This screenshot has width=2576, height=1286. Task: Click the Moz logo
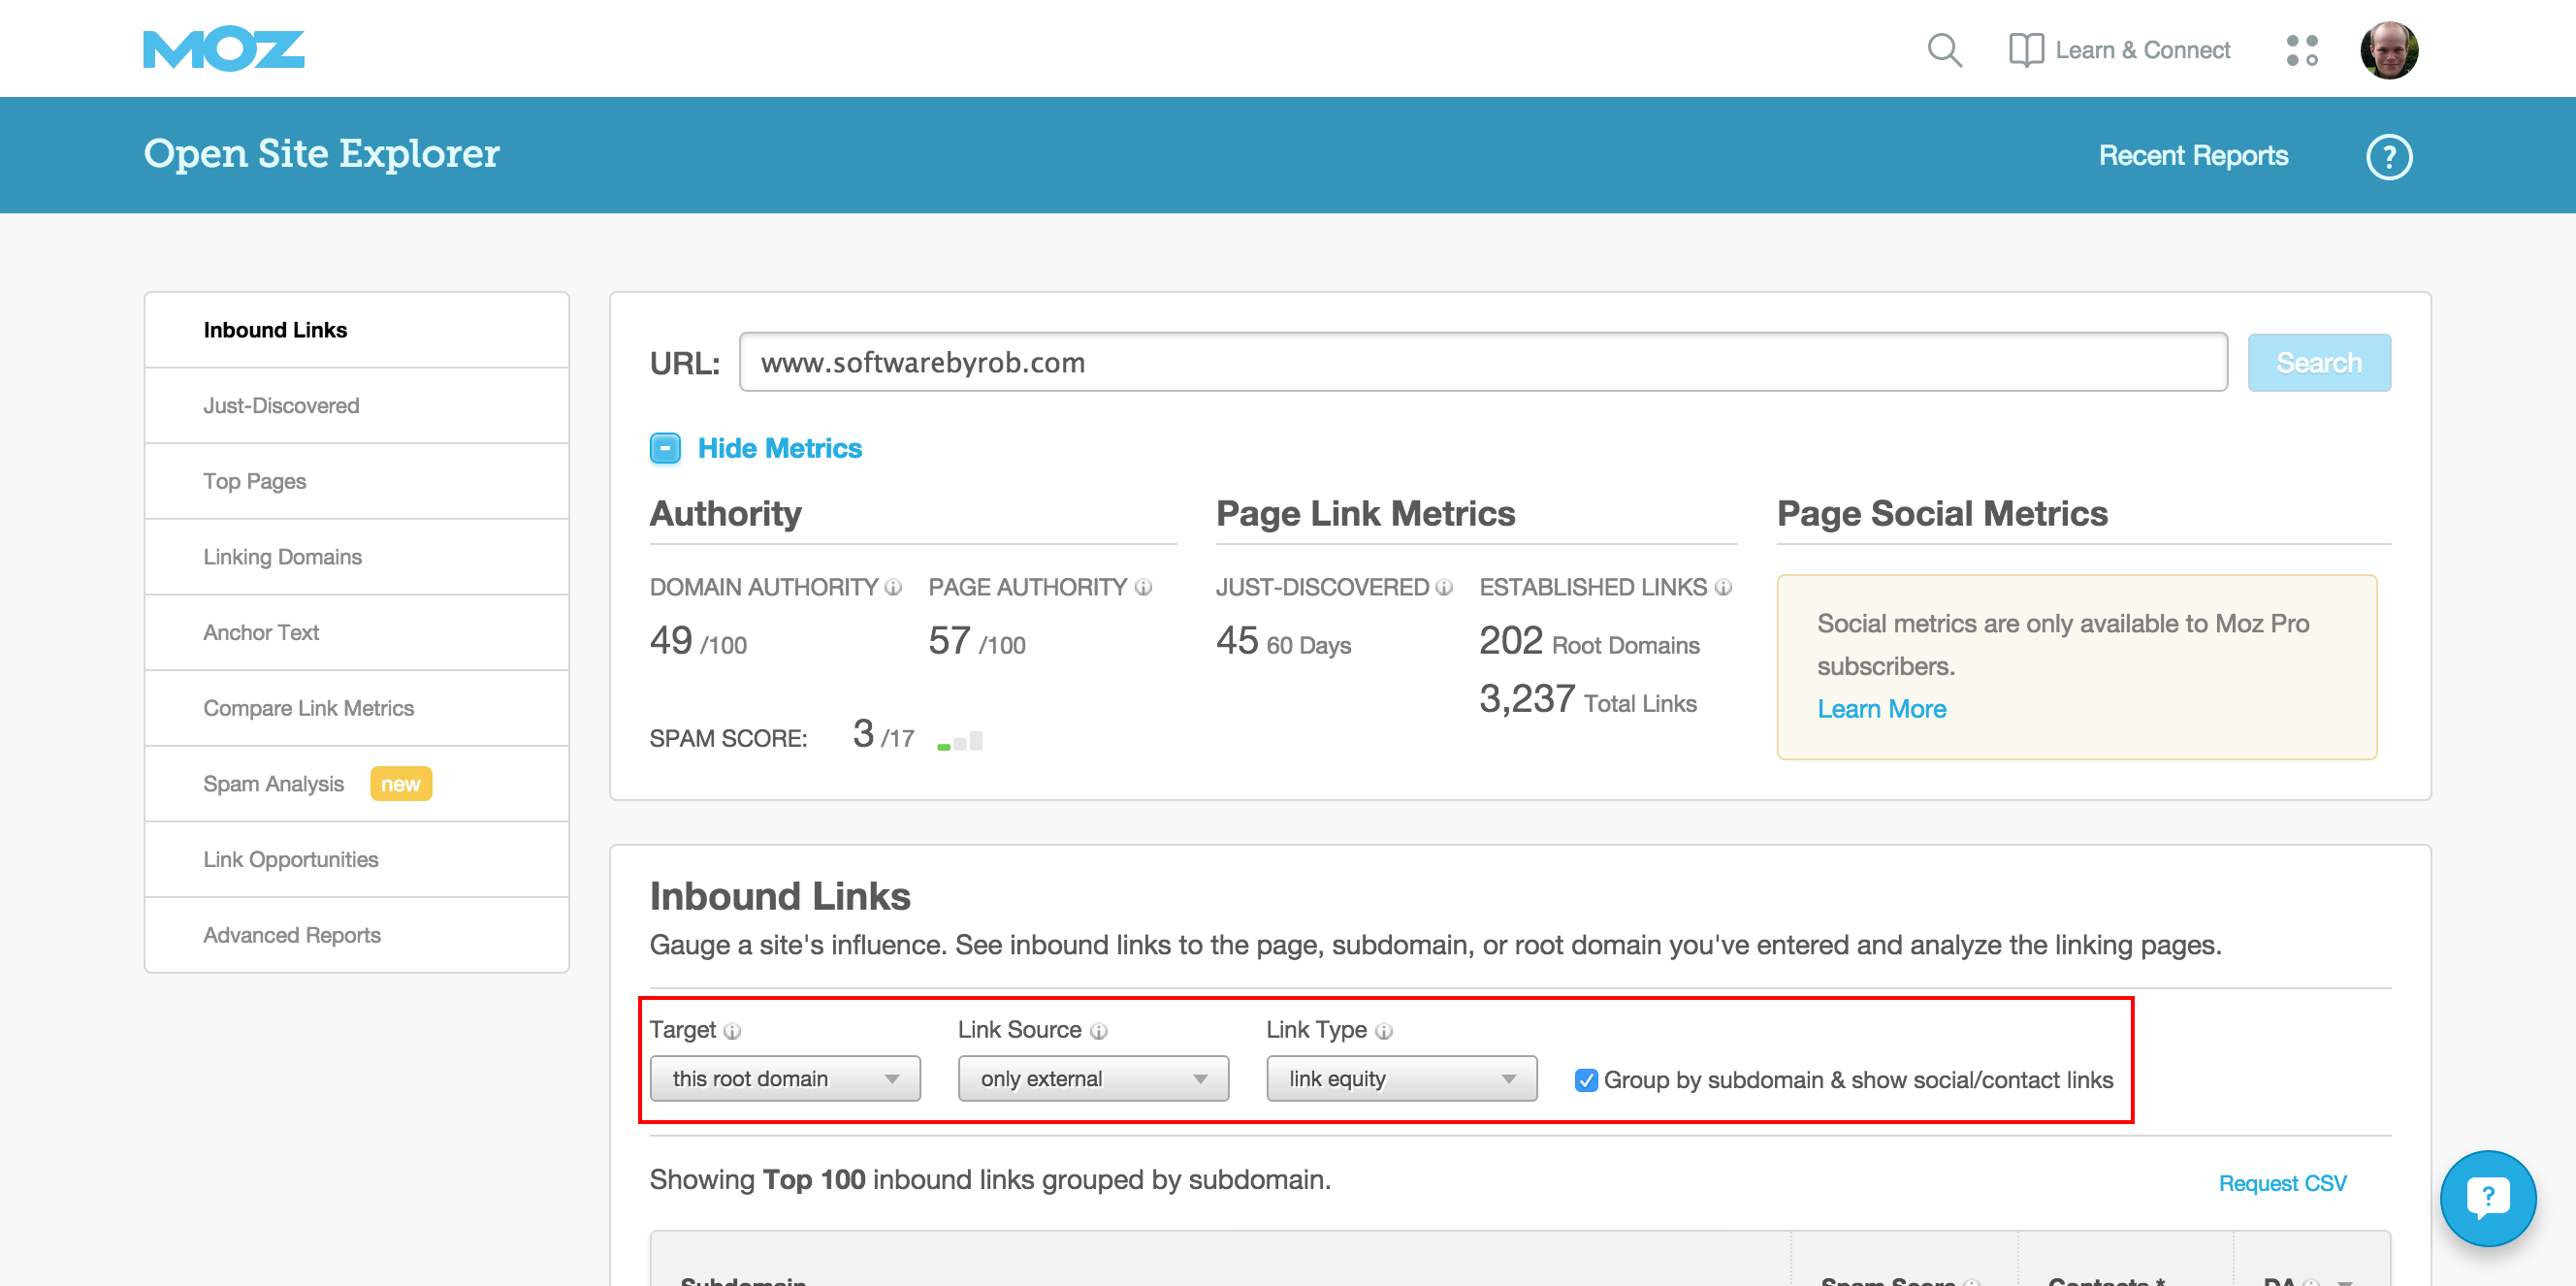click(x=223, y=50)
